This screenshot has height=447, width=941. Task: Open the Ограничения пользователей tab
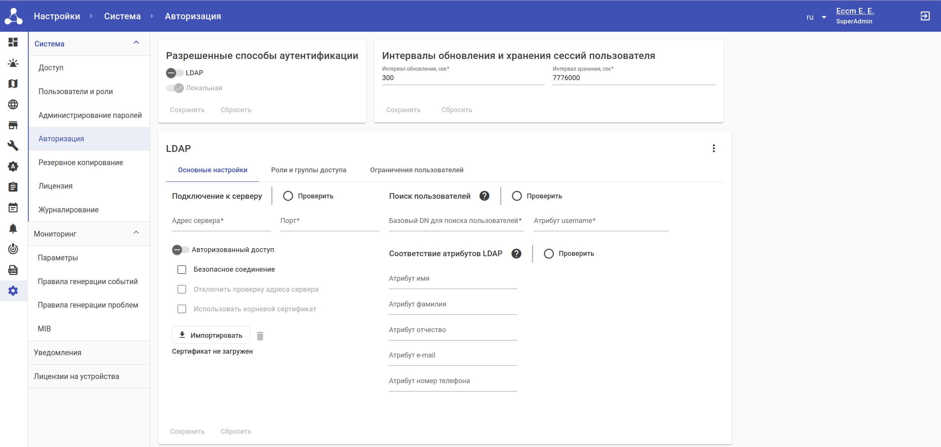(417, 170)
